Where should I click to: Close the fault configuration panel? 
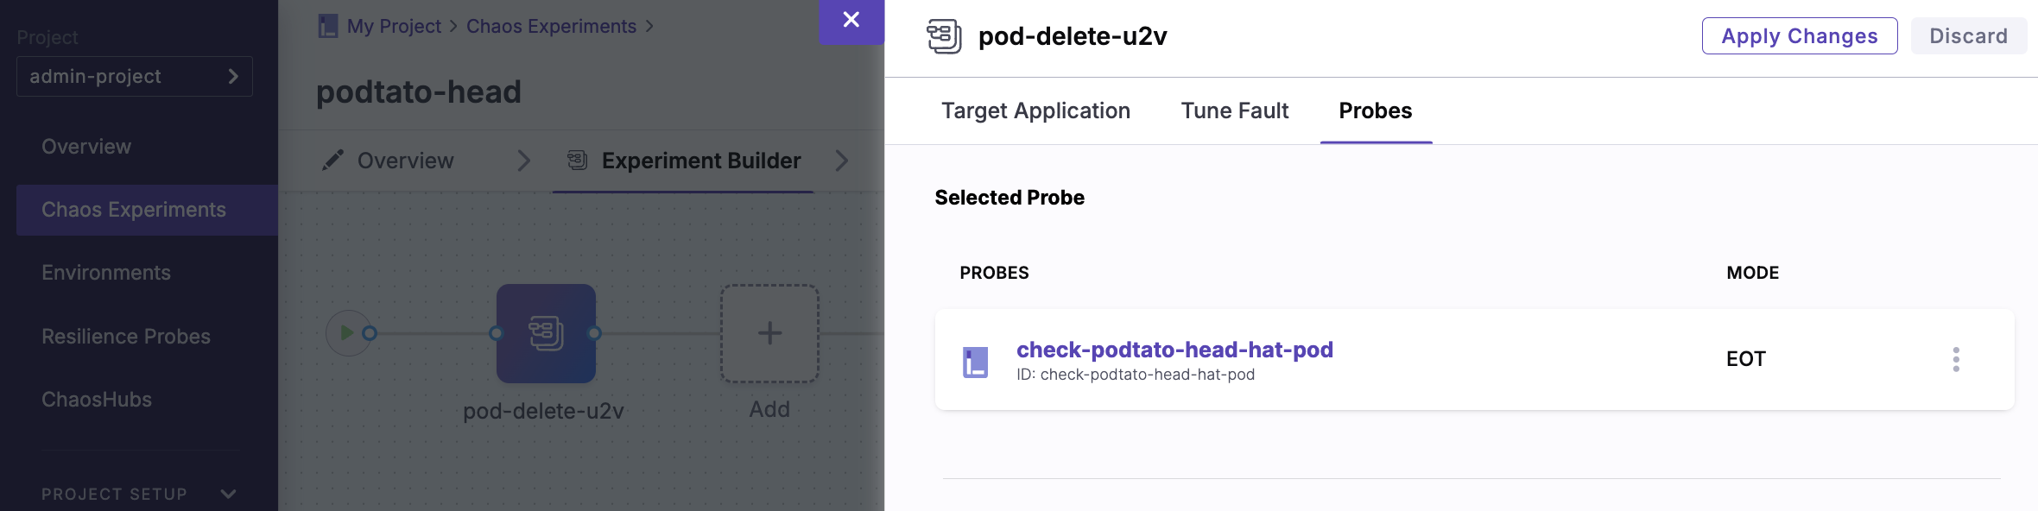851,19
